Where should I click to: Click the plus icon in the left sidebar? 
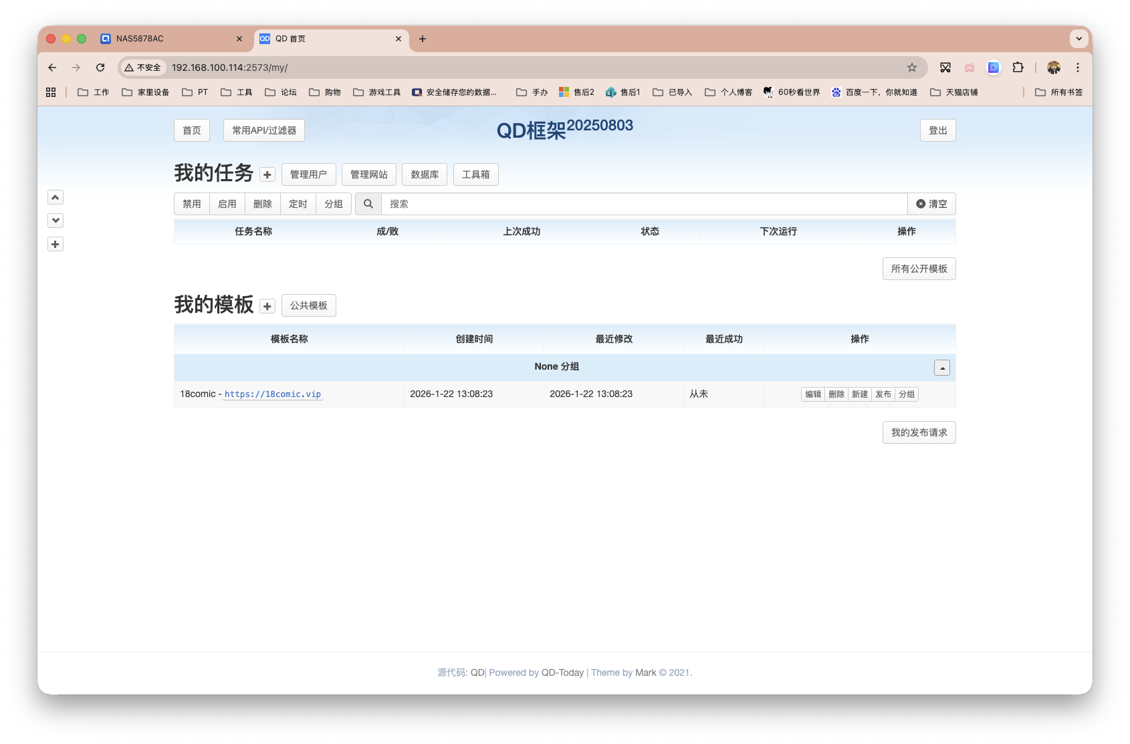(55, 244)
